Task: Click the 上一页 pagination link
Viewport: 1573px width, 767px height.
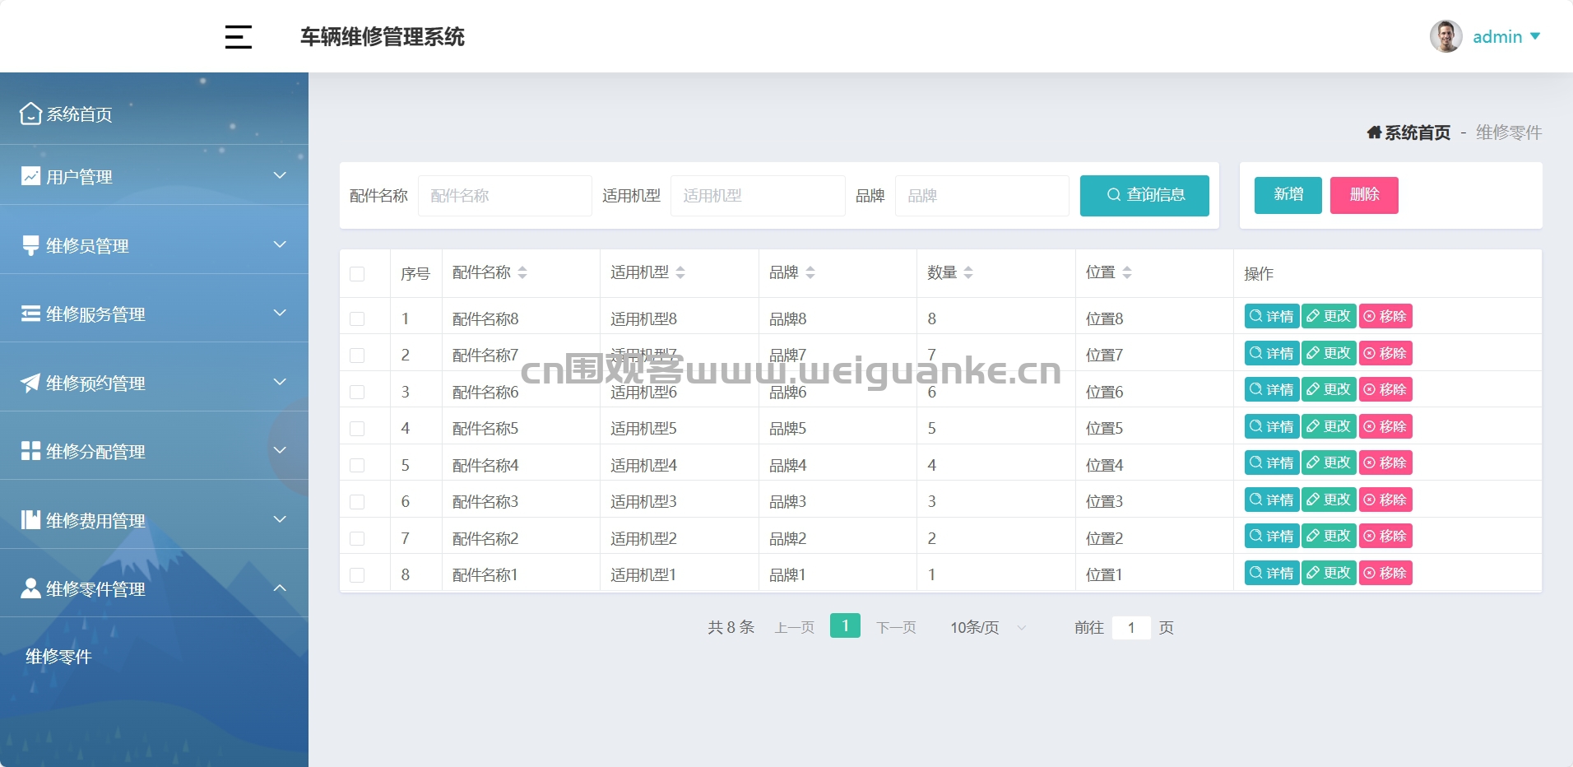Action: (x=794, y=627)
